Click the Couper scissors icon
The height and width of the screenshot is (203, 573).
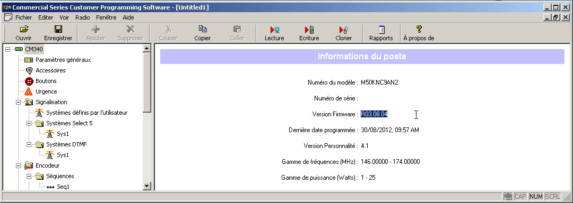point(168,30)
